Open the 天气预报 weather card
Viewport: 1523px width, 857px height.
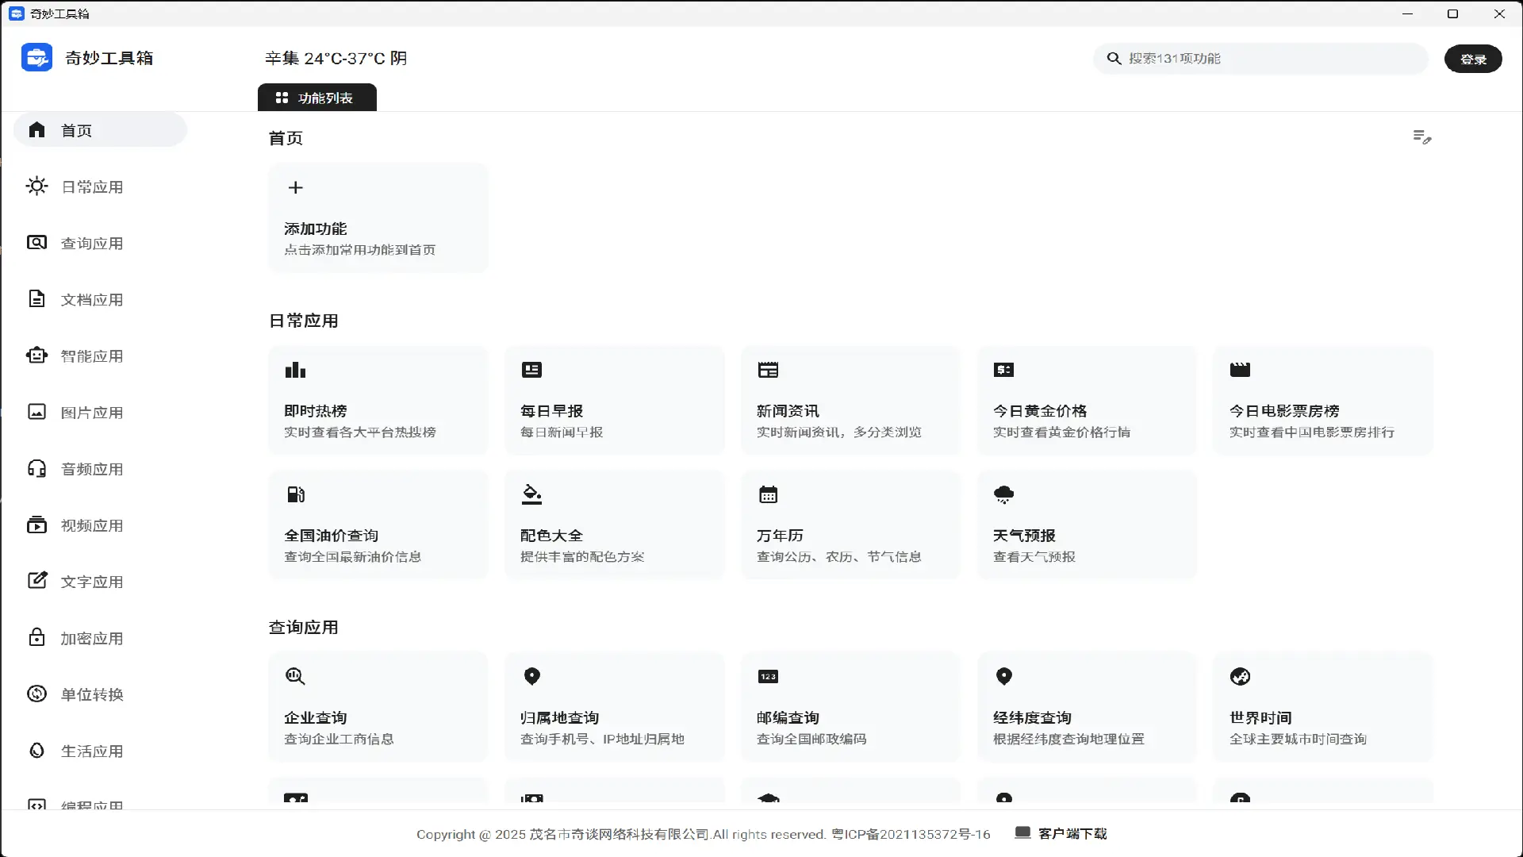(1088, 525)
